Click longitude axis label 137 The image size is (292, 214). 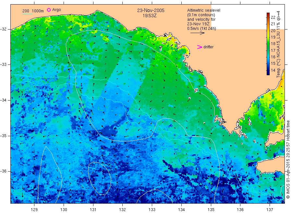270,209
